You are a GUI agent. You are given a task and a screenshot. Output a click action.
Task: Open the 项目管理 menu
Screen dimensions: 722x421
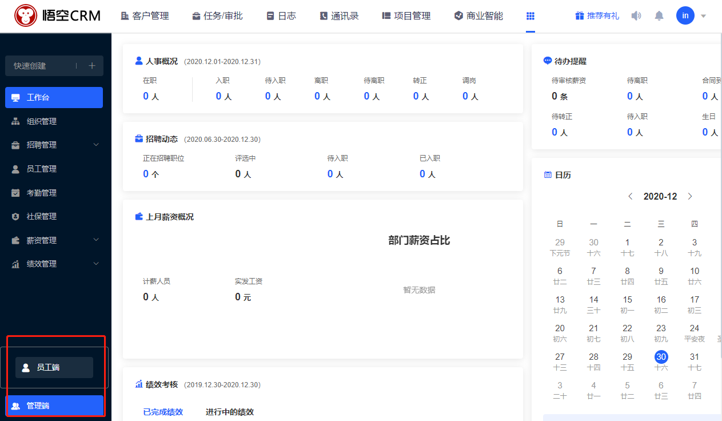[406, 16]
